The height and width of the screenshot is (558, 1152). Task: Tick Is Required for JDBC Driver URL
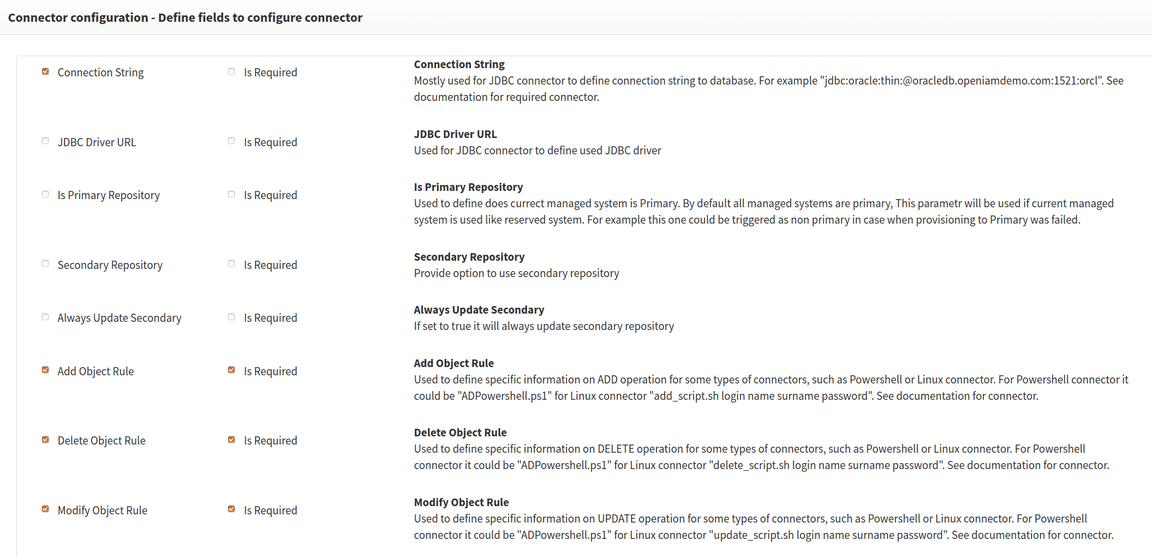231,141
